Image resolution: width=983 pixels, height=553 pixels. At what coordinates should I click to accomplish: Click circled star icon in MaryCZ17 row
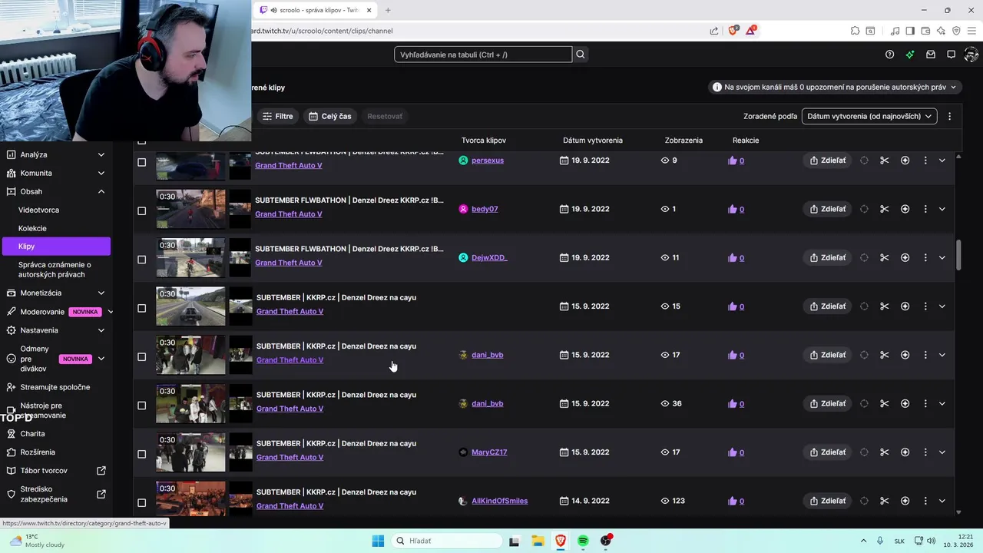tap(905, 452)
